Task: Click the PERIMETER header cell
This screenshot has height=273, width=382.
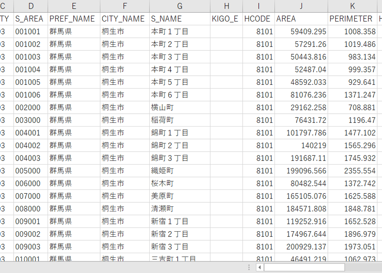Action: (352, 19)
